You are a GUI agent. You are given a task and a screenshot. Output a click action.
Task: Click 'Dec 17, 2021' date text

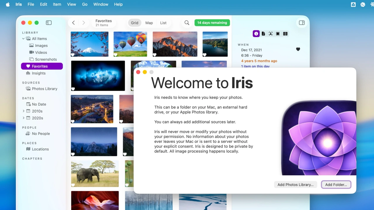pyautogui.click(x=251, y=50)
